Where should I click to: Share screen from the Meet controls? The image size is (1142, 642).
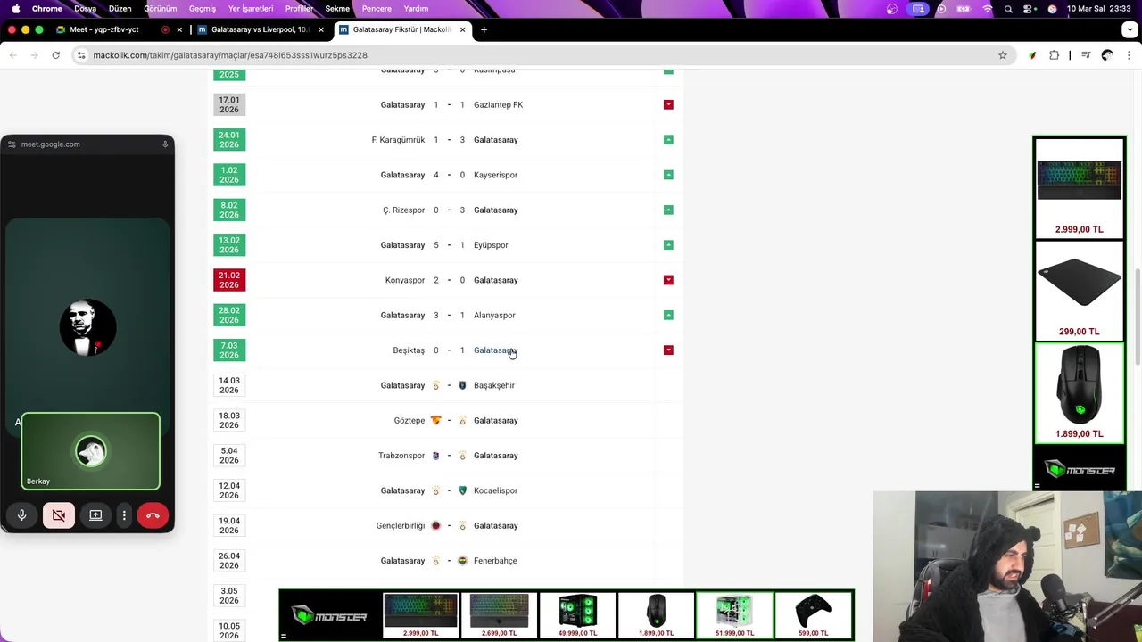tap(95, 515)
